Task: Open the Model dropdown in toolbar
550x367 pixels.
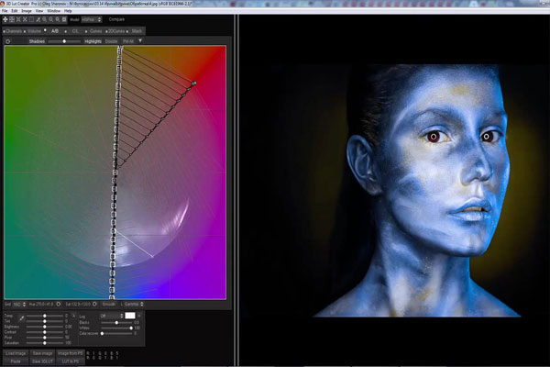Action: pyautogui.click(x=92, y=18)
